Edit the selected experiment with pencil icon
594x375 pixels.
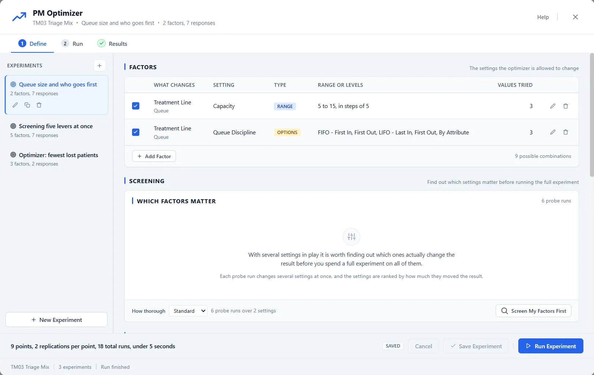coord(15,105)
